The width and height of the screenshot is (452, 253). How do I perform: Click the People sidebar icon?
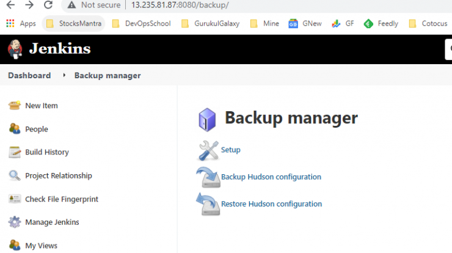point(15,129)
